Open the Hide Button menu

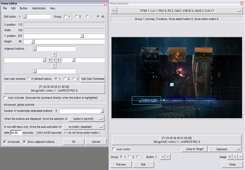(x=39, y=8)
